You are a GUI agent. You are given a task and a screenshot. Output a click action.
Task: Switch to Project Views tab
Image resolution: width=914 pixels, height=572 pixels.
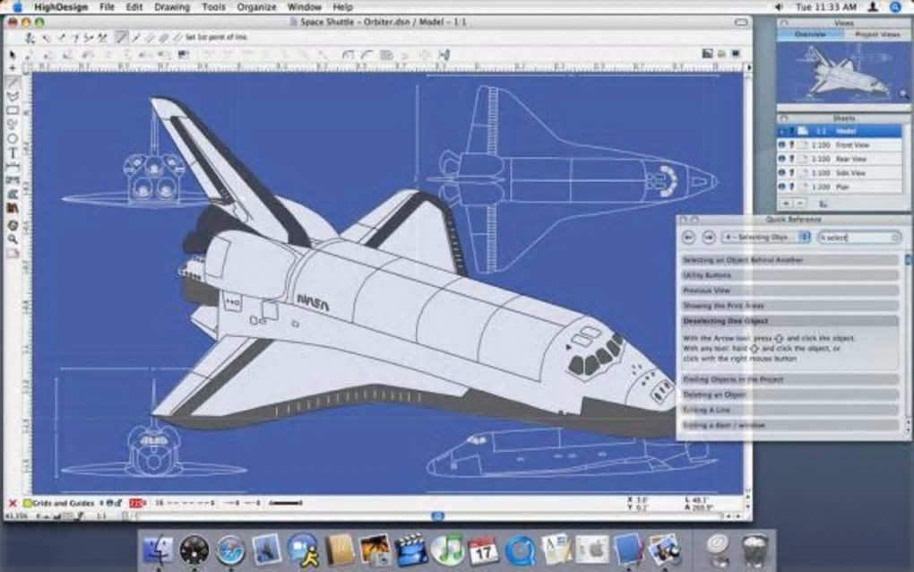(x=877, y=34)
